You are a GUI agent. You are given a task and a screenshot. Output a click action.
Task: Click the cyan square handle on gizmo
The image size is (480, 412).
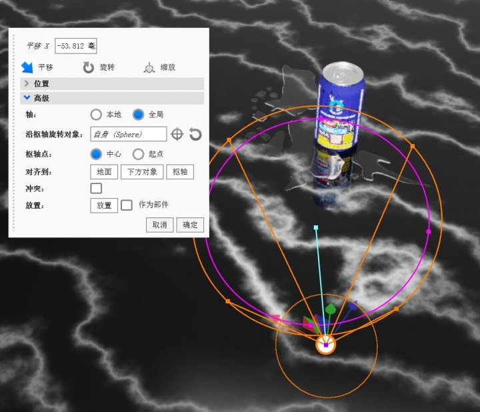[316, 228]
